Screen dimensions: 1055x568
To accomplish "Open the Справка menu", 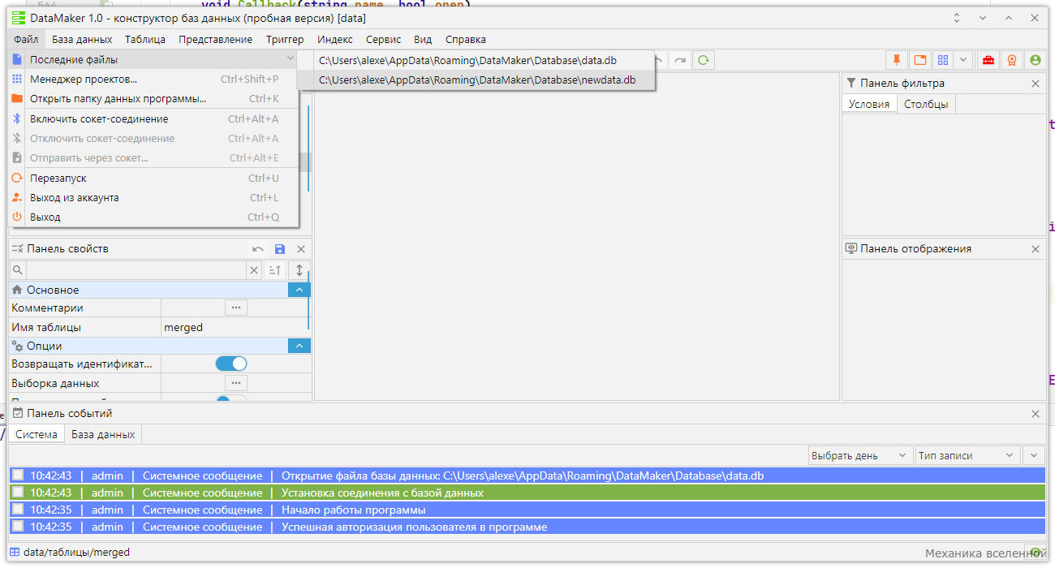I will point(466,39).
